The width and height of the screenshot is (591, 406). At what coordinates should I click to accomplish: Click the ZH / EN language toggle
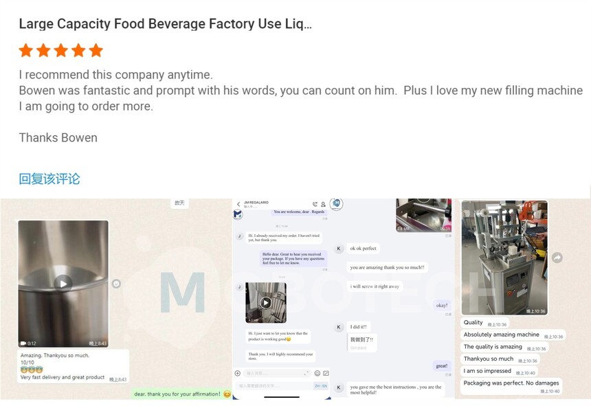(320, 386)
